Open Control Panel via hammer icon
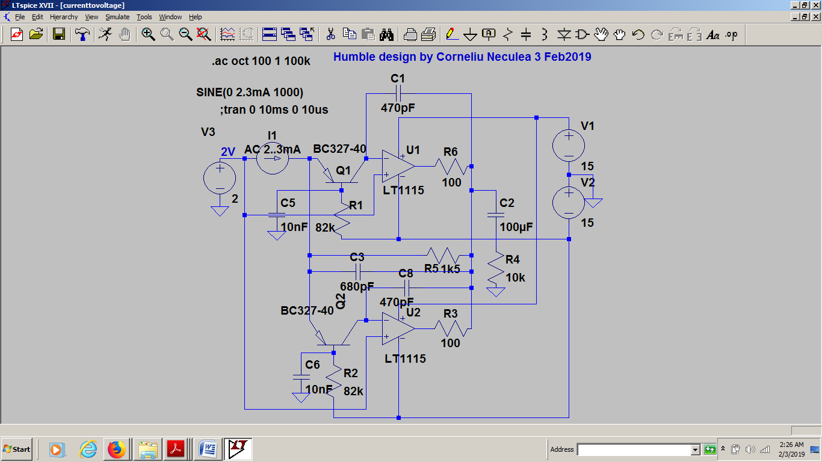Image resolution: width=822 pixels, height=462 pixels. [82, 34]
